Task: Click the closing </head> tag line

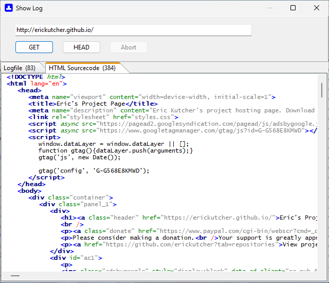Action: point(31,185)
